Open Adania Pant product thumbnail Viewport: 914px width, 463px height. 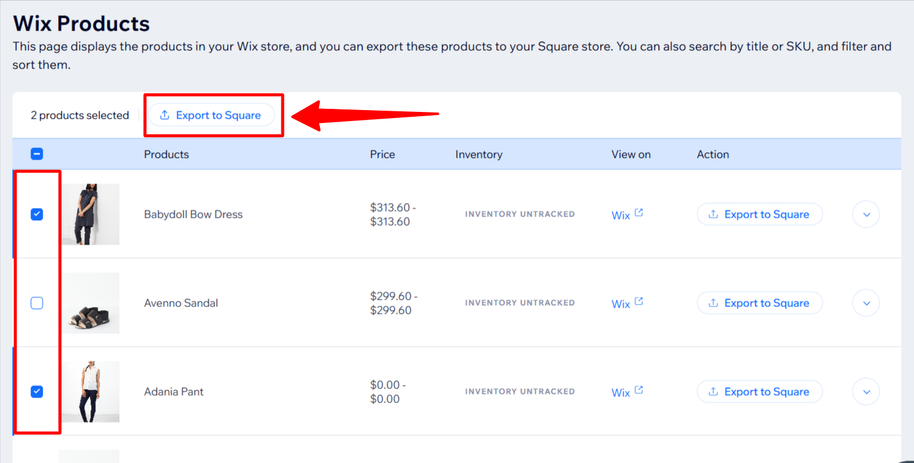point(91,391)
